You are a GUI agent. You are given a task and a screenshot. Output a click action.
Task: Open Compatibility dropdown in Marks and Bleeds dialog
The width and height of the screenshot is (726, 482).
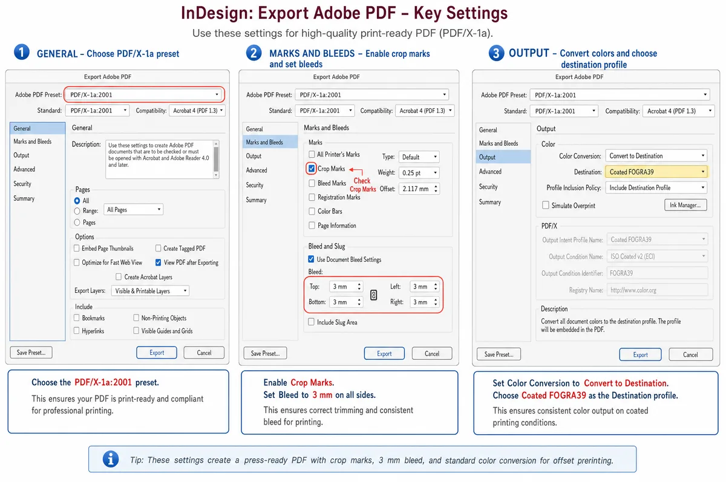(426, 111)
